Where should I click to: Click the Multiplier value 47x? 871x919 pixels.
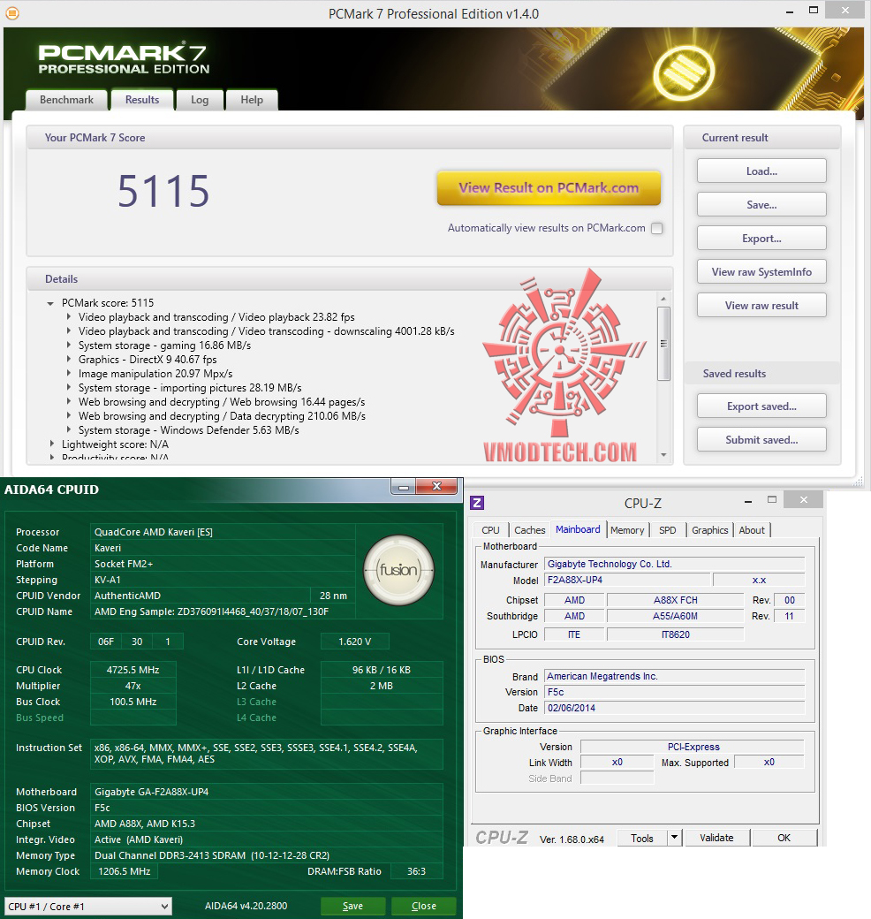click(133, 686)
